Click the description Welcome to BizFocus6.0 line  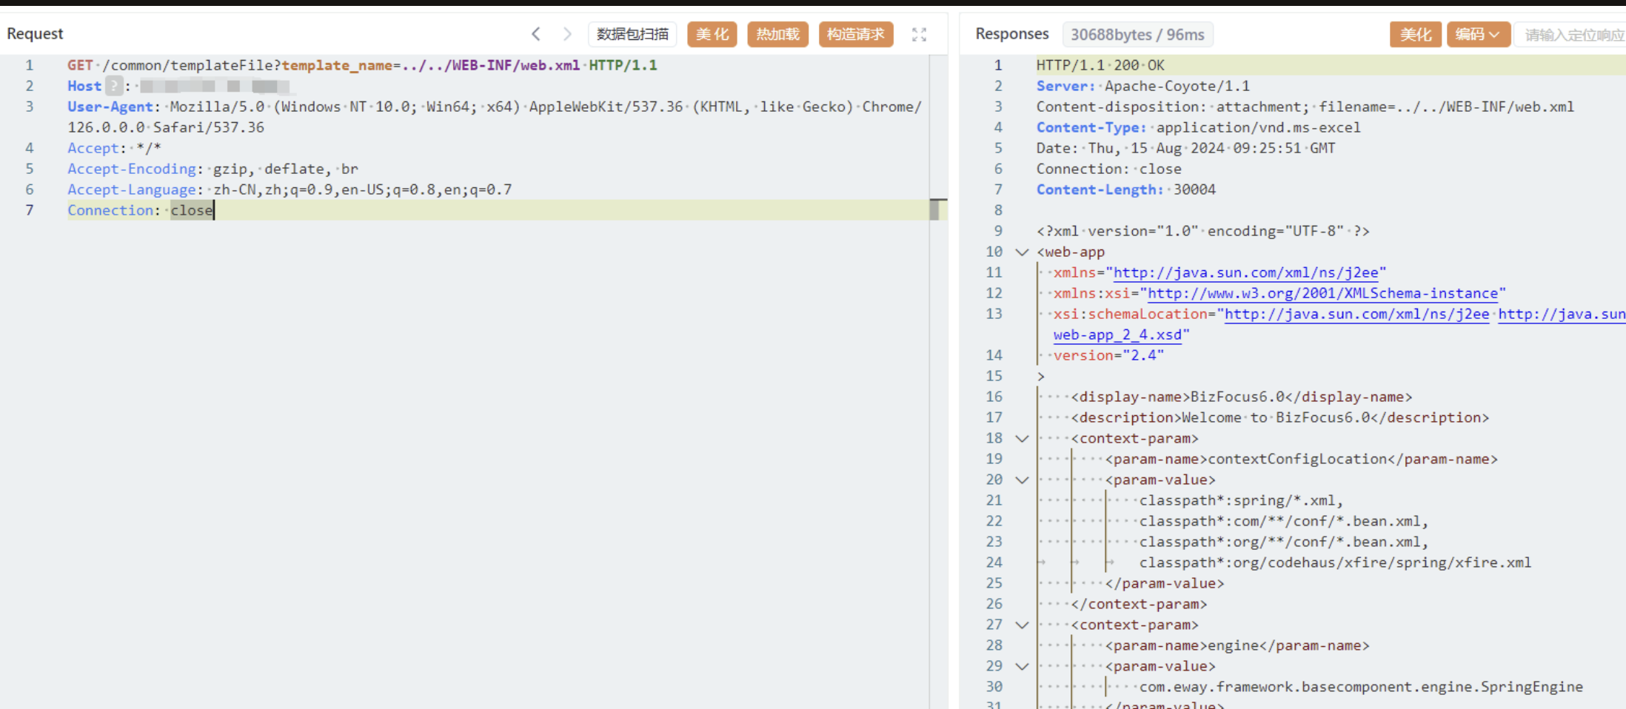pyautogui.click(x=1279, y=417)
